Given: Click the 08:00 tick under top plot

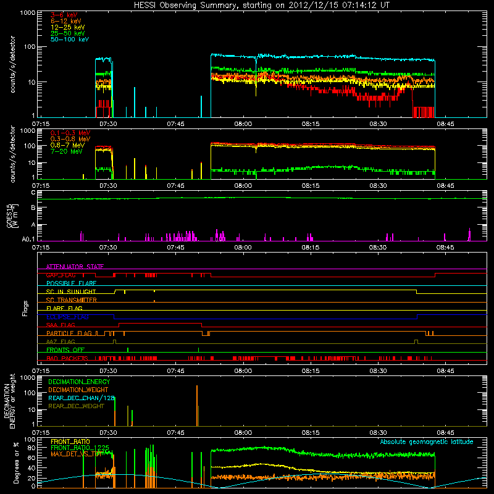Looking at the screenshot, I should [243, 124].
